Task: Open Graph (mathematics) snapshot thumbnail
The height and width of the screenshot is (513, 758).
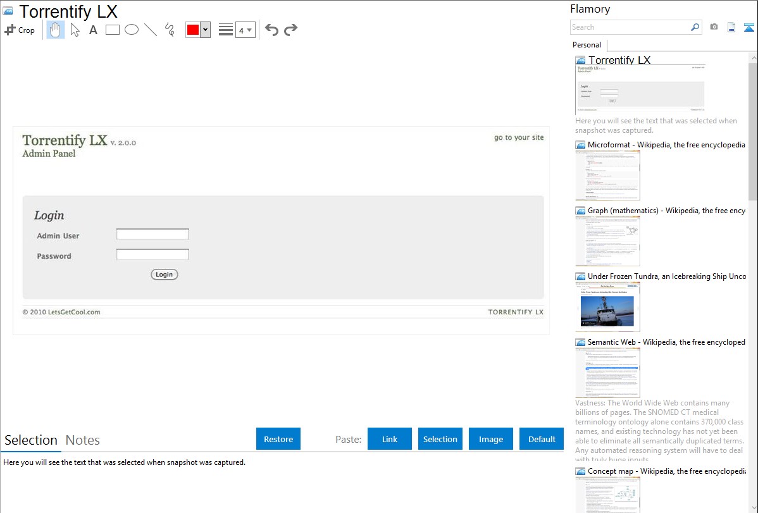Action: point(607,241)
